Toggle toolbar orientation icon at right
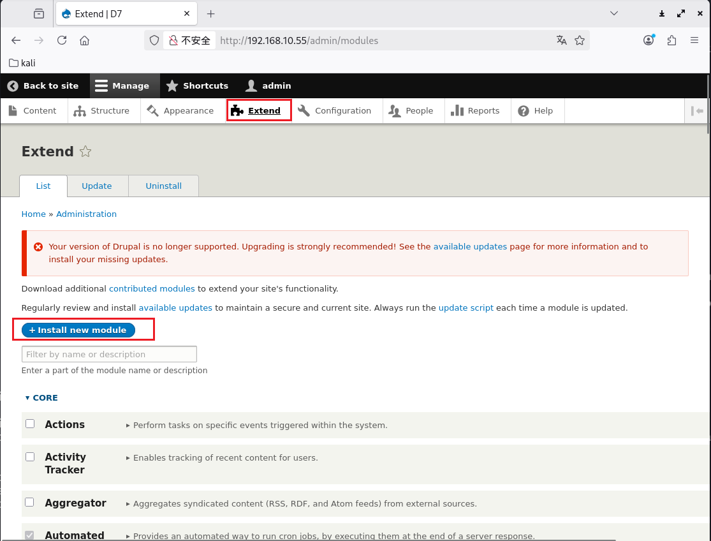The width and height of the screenshot is (711, 541). (x=697, y=111)
